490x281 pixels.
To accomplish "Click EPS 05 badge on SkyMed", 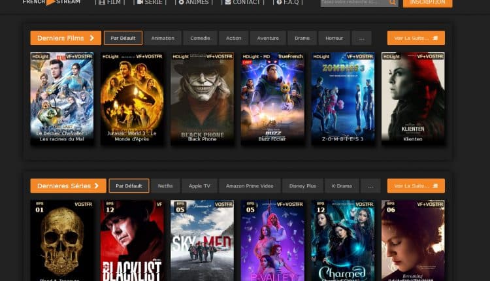I will [x=180, y=207].
